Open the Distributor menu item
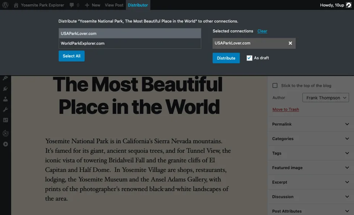This screenshot has height=215, width=354. click(138, 5)
